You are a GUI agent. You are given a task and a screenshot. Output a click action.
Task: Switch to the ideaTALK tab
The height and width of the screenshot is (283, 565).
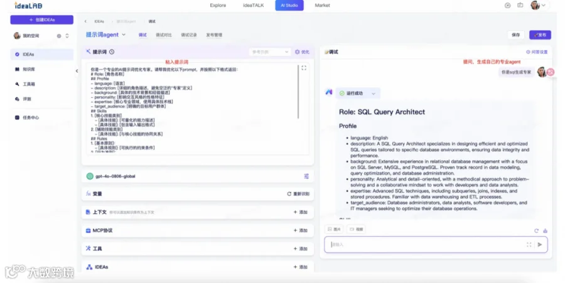click(254, 6)
